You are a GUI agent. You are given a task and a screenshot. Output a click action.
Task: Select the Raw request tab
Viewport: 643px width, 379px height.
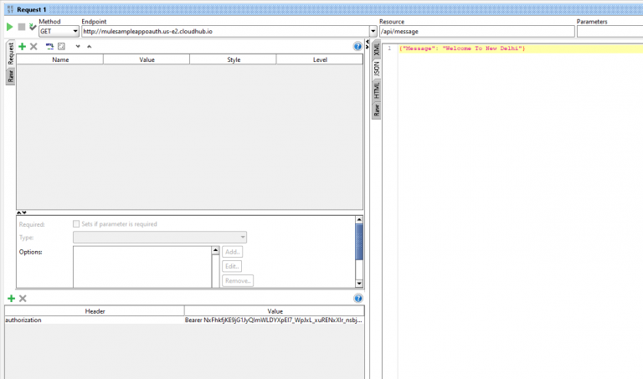pyautogui.click(x=11, y=76)
